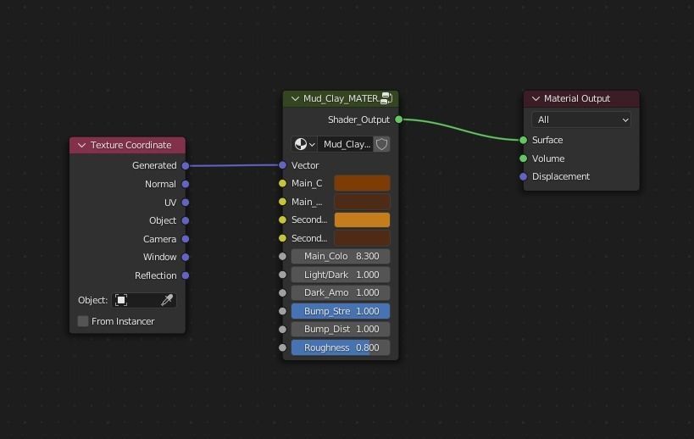Image resolution: width=694 pixels, height=439 pixels.
Task: Collapse the Material Output node
Action: 536,98
